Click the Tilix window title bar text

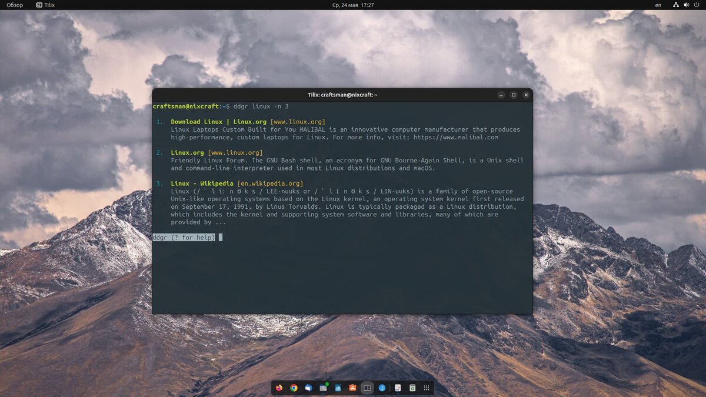[342, 95]
